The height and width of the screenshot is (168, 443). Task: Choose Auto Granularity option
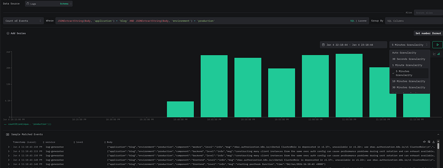pos(410,53)
